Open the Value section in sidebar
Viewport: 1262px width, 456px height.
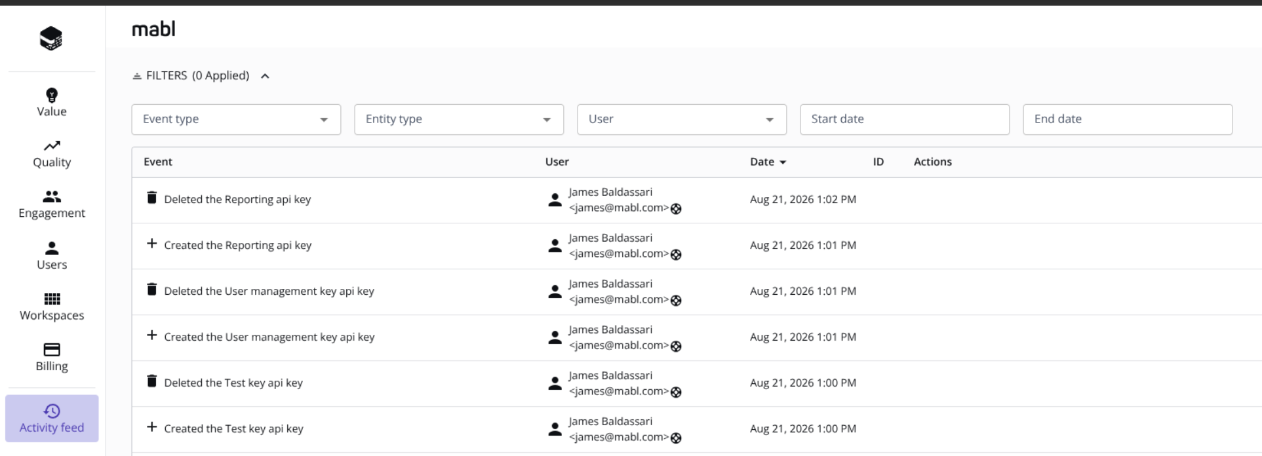click(x=52, y=103)
